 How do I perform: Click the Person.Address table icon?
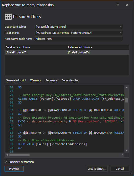pos(8,17)
